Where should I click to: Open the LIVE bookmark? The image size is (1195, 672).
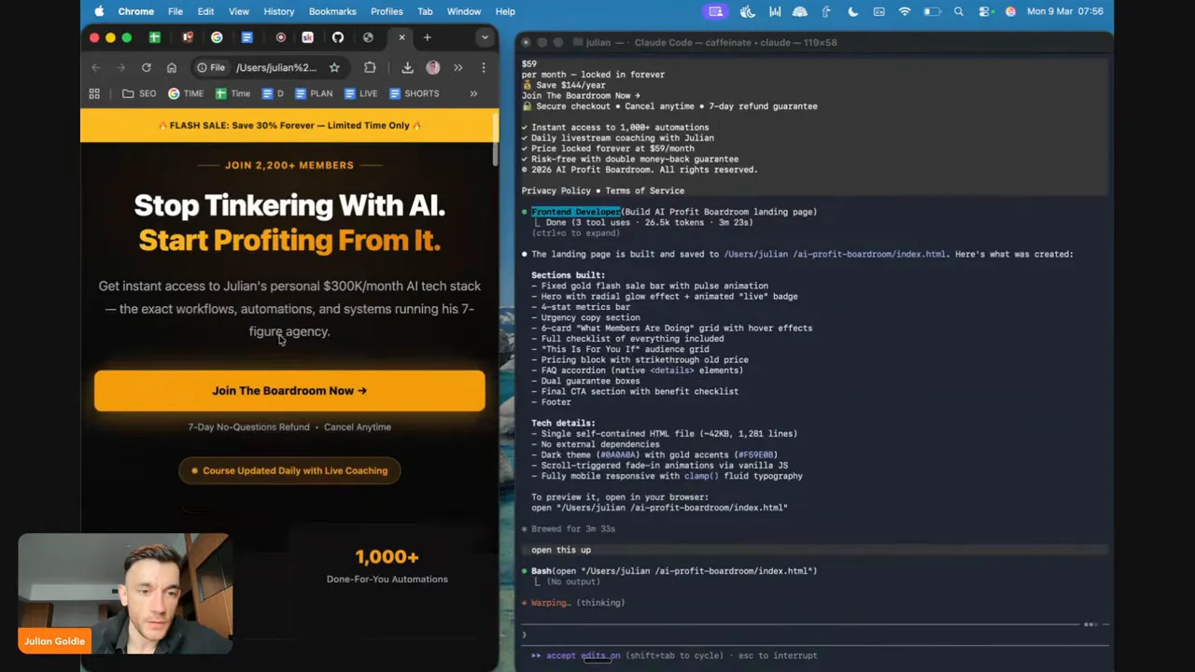pos(361,93)
